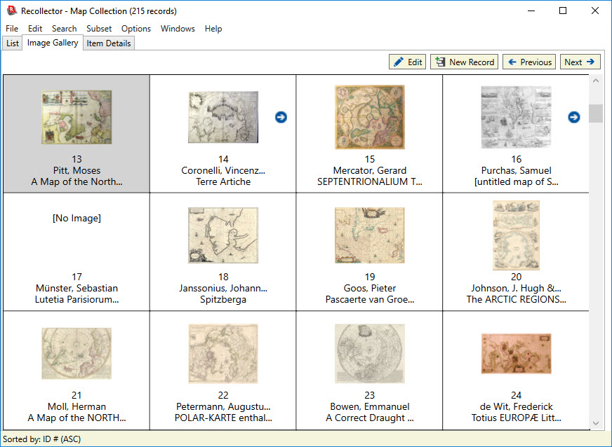
Task: Click the 'Pitt, Moses' caption text
Action: click(76, 170)
